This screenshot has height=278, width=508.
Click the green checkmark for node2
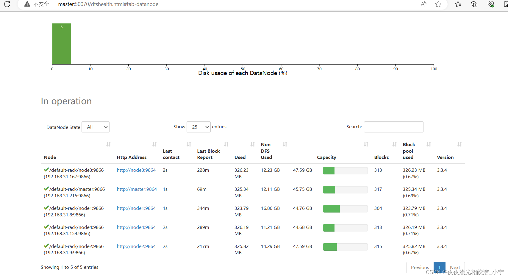[46, 246]
